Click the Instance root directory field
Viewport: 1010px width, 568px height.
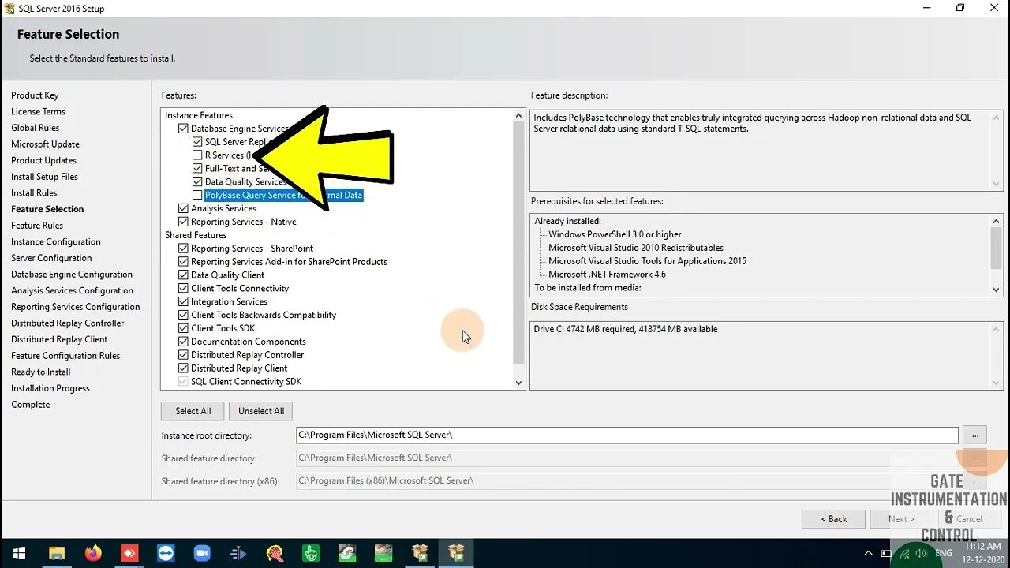627,435
